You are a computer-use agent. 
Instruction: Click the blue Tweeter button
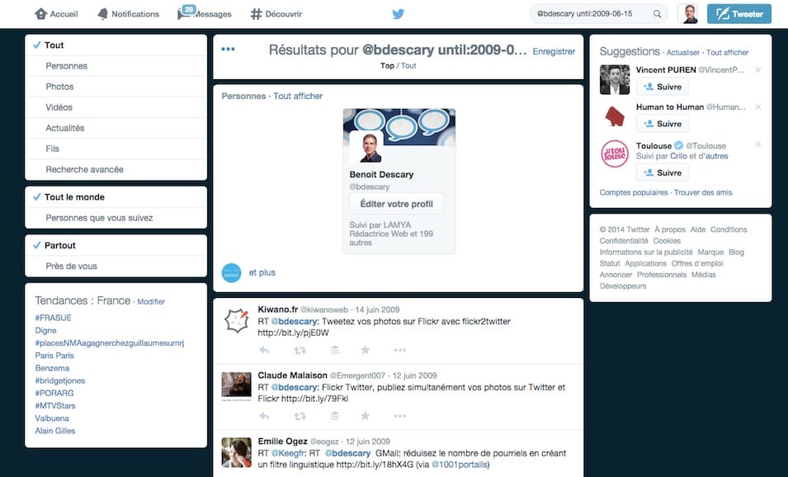point(738,14)
